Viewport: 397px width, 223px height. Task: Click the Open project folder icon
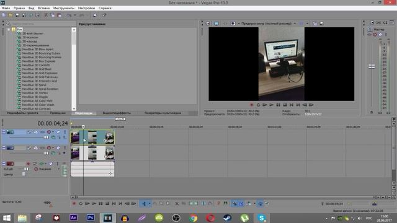(11, 15)
